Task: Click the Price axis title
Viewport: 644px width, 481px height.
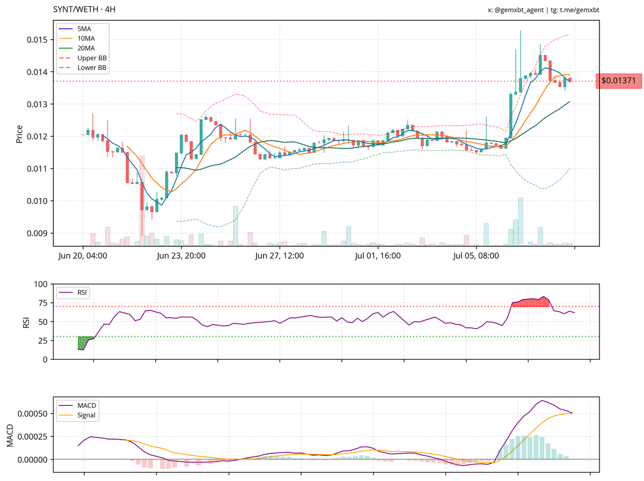Action: point(19,134)
